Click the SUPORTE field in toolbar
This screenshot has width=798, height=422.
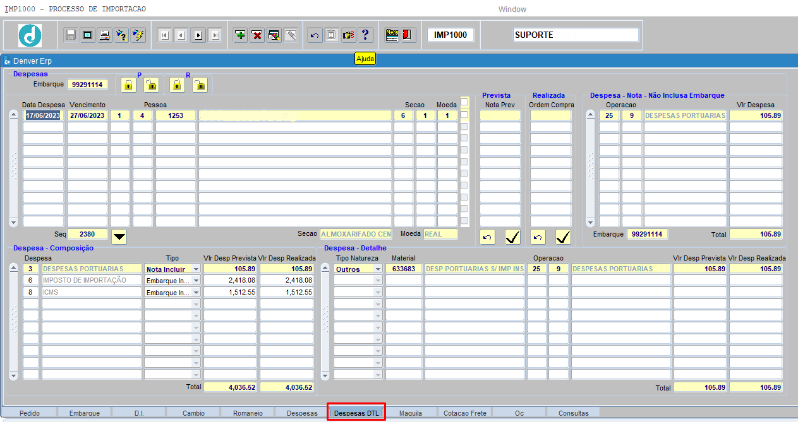(x=576, y=35)
